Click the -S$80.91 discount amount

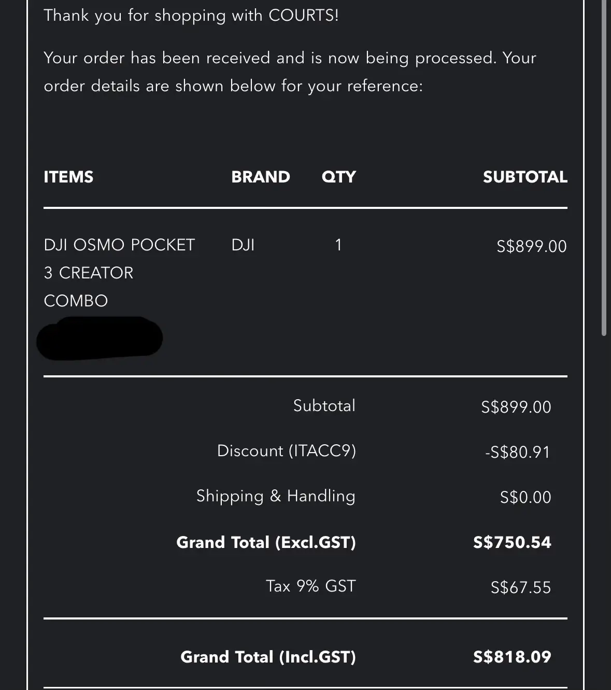click(x=518, y=453)
